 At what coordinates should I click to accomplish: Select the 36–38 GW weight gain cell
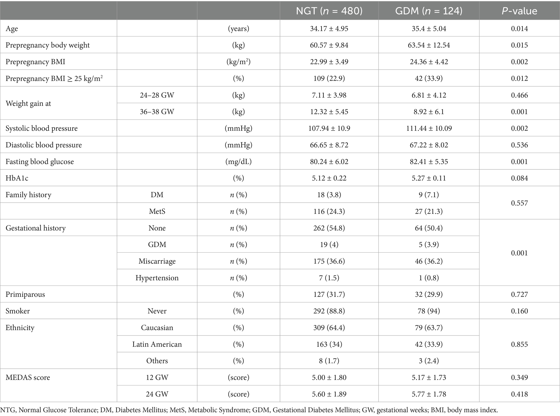click(x=157, y=112)
